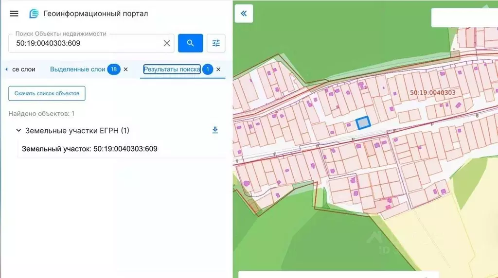Close the Выделенные слои tab
Viewport: 498px width, 278px height.
[x=126, y=69]
